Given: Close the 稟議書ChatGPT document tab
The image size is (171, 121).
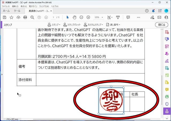Looking at the screenshot, I should pyautogui.click(x=51, y=11).
